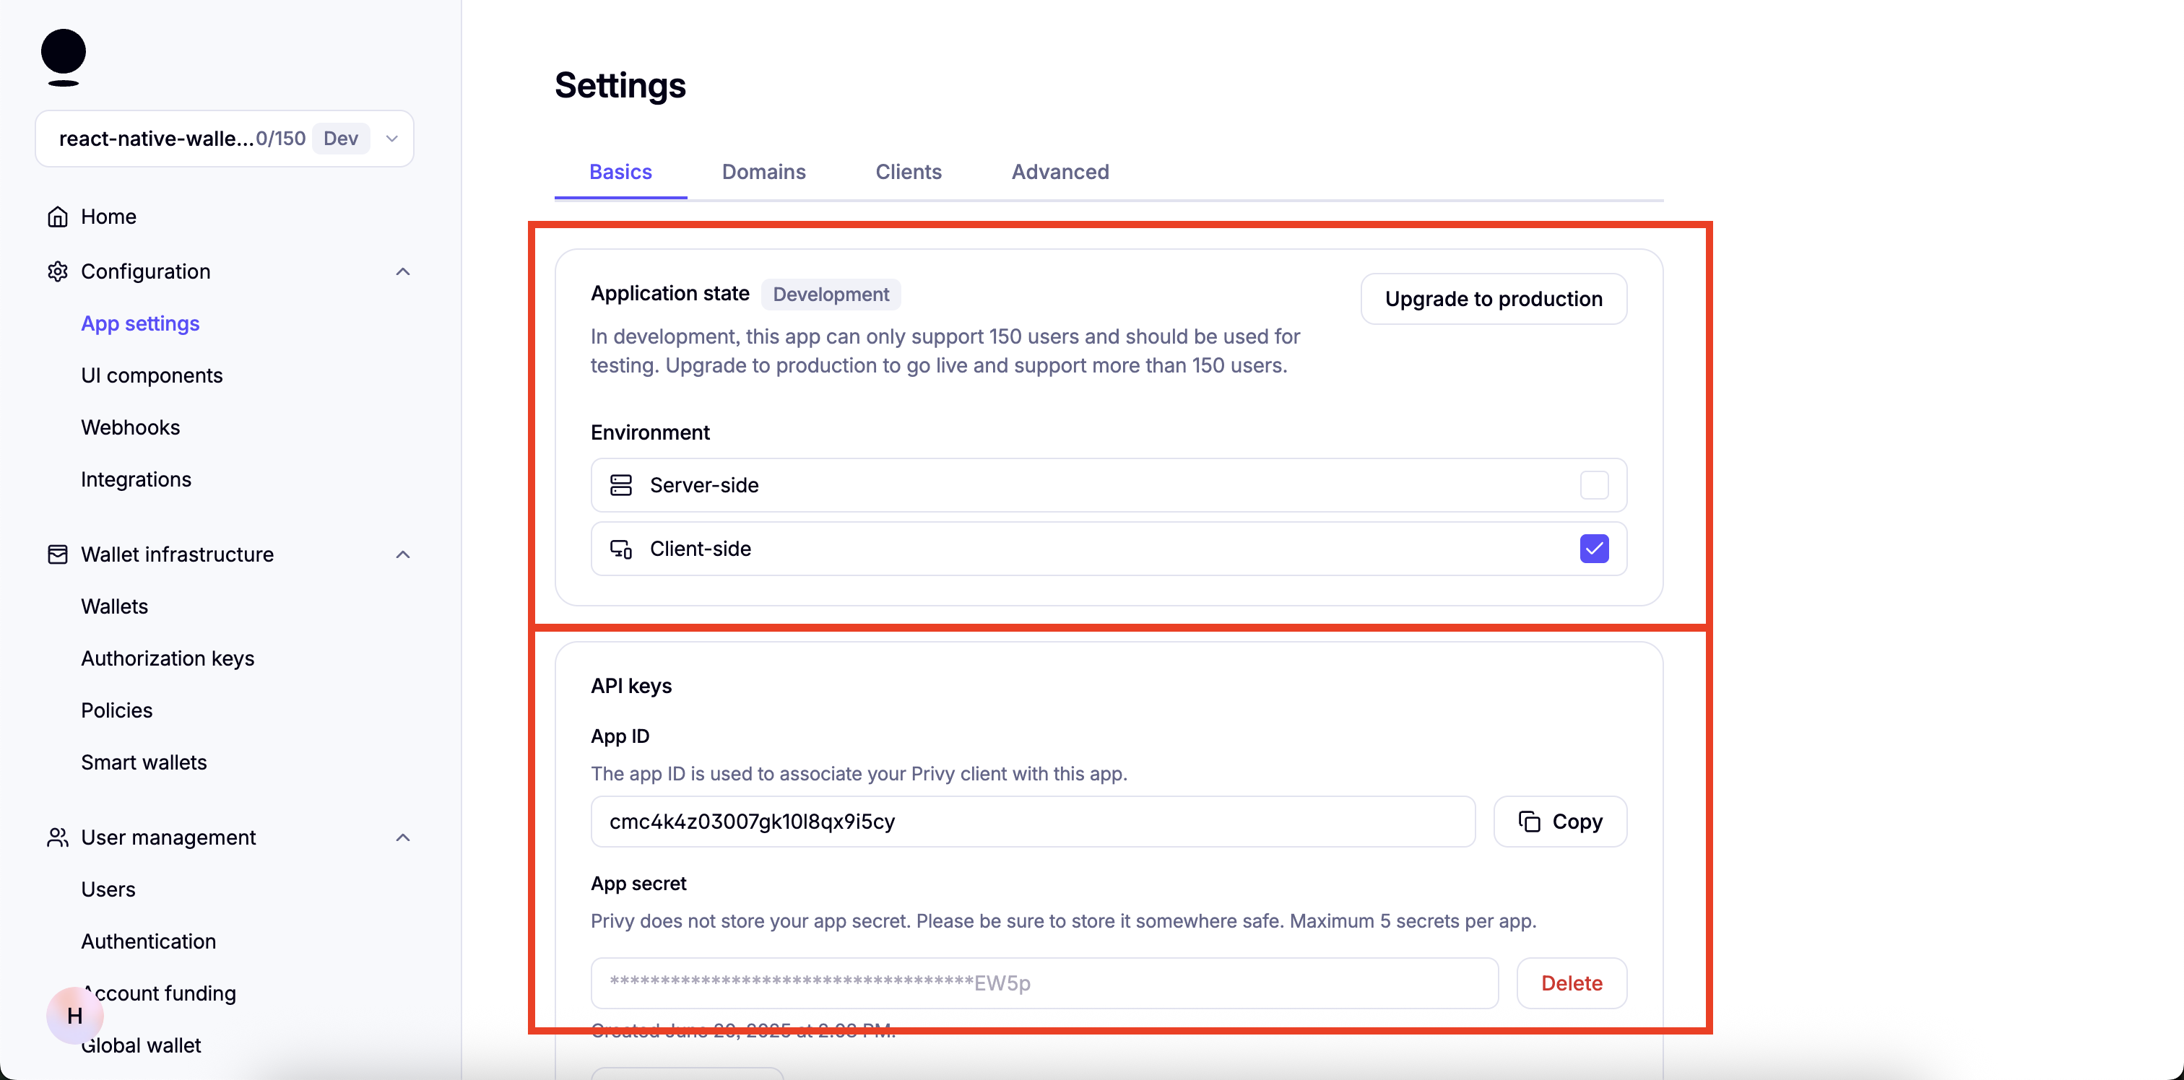Collapse the User management section chevron
This screenshot has height=1080, width=2184.
[403, 837]
